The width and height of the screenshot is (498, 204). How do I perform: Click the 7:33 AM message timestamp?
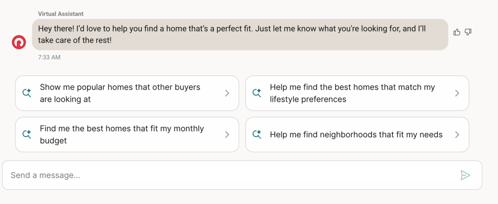(x=49, y=57)
